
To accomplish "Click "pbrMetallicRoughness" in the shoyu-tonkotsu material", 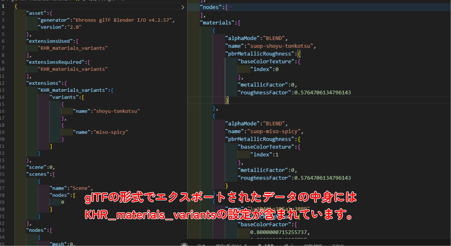I will [259, 54].
